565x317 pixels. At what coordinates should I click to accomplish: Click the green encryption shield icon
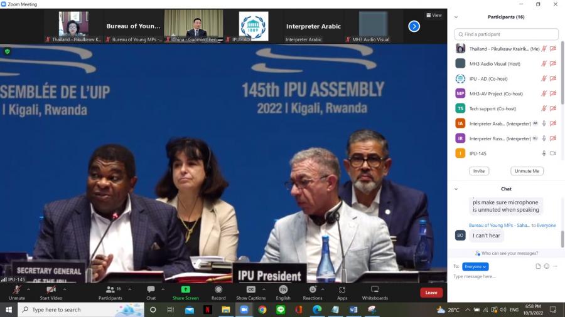[x=8, y=51]
